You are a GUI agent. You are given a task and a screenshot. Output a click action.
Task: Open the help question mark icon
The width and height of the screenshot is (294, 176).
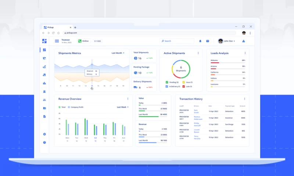pos(44,142)
